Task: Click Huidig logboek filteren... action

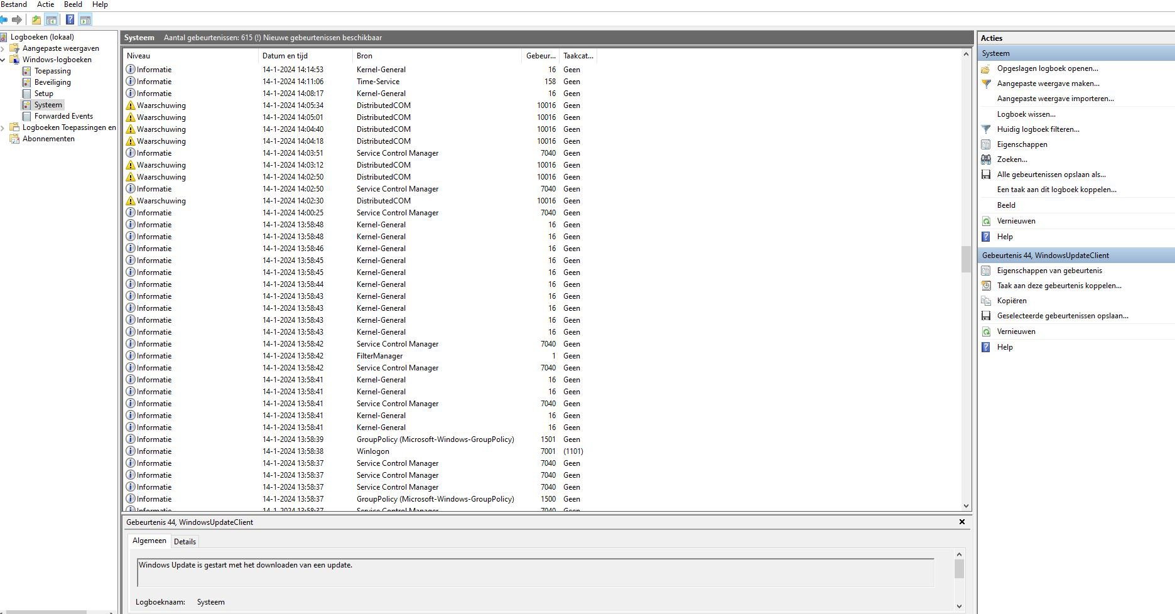Action: [1038, 129]
